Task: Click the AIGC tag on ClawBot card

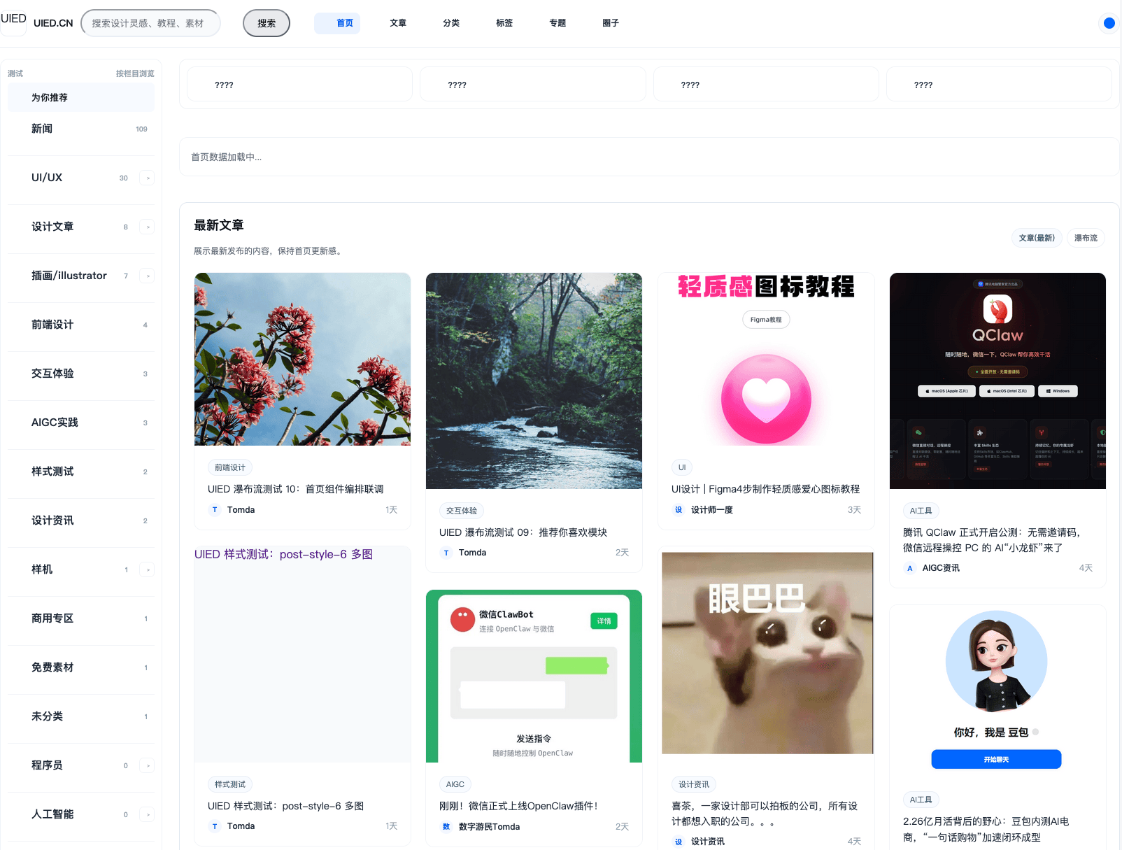Action: tap(455, 784)
